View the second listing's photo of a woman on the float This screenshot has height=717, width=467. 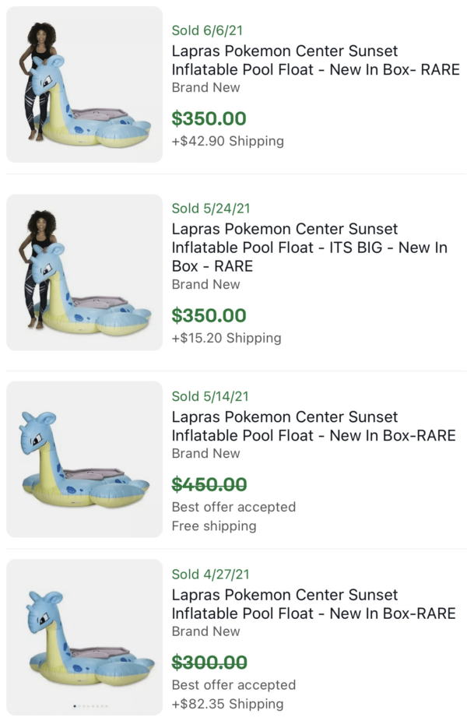(83, 272)
